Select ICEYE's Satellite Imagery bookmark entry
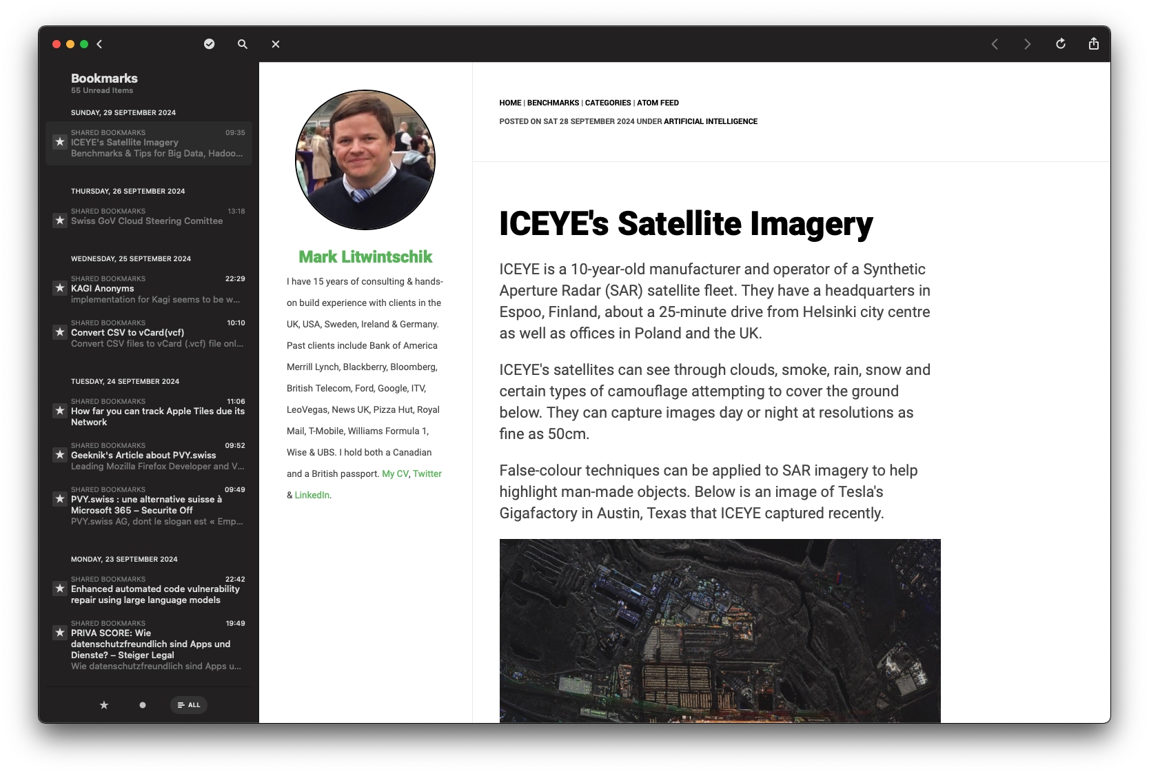Image resolution: width=1149 pixels, height=774 pixels. click(149, 143)
